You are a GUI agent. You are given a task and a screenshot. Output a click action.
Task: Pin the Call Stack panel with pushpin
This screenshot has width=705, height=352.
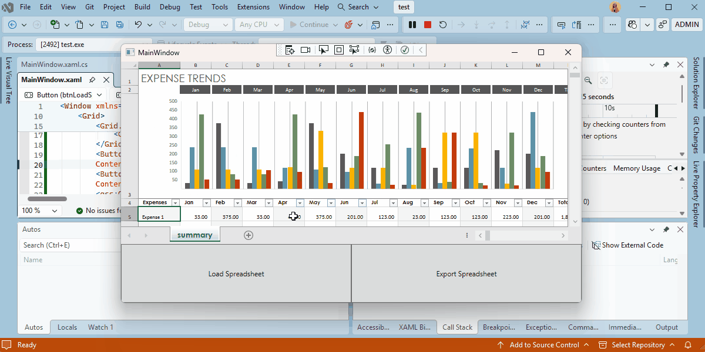tap(666, 229)
